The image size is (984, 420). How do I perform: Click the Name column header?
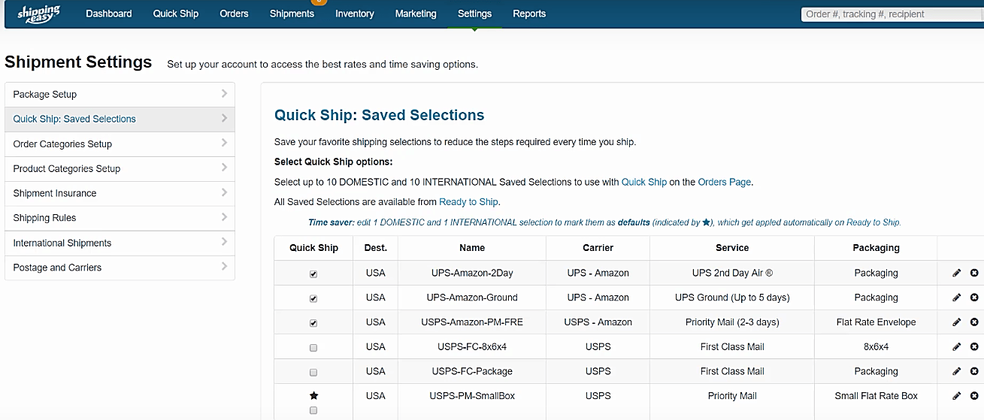point(472,248)
